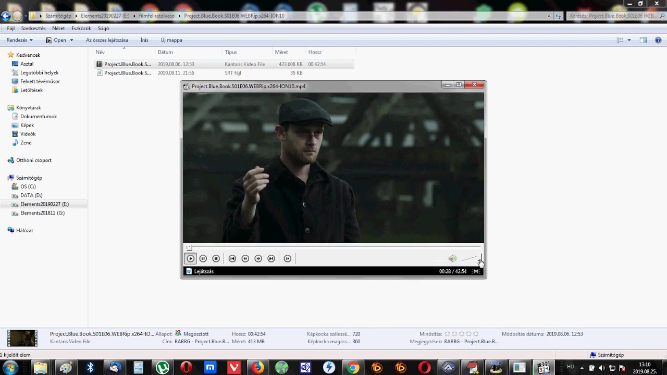Click the seek bar handle in the player
667x375 pixels.
tap(189, 248)
